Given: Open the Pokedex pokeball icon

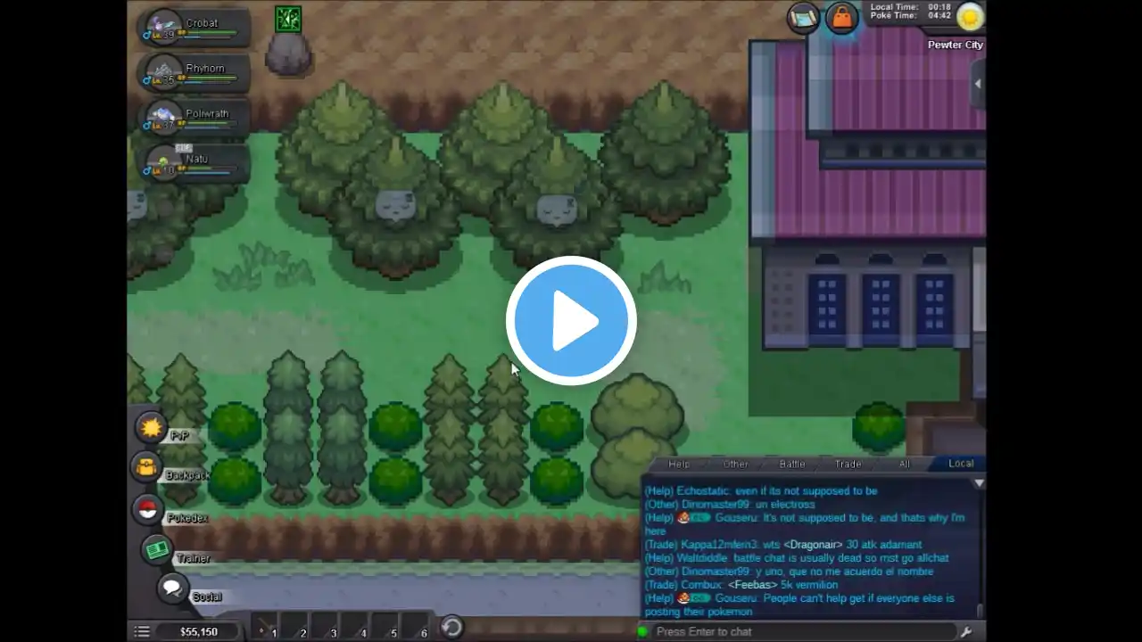Looking at the screenshot, I should pyautogui.click(x=148, y=509).
